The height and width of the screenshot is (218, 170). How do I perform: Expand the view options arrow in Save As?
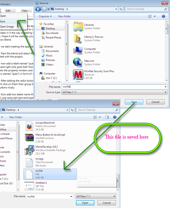coord(155,16)
